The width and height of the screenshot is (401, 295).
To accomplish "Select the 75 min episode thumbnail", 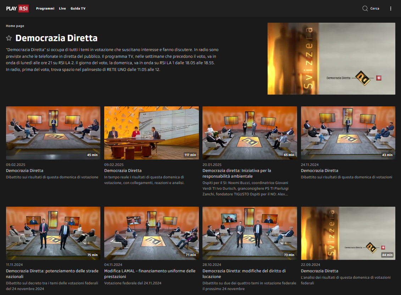I will pyautogui.click(x=53, y=233).
